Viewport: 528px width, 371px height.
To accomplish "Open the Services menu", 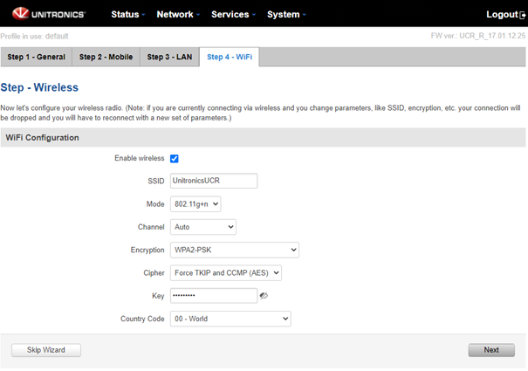I will point(233,15).
